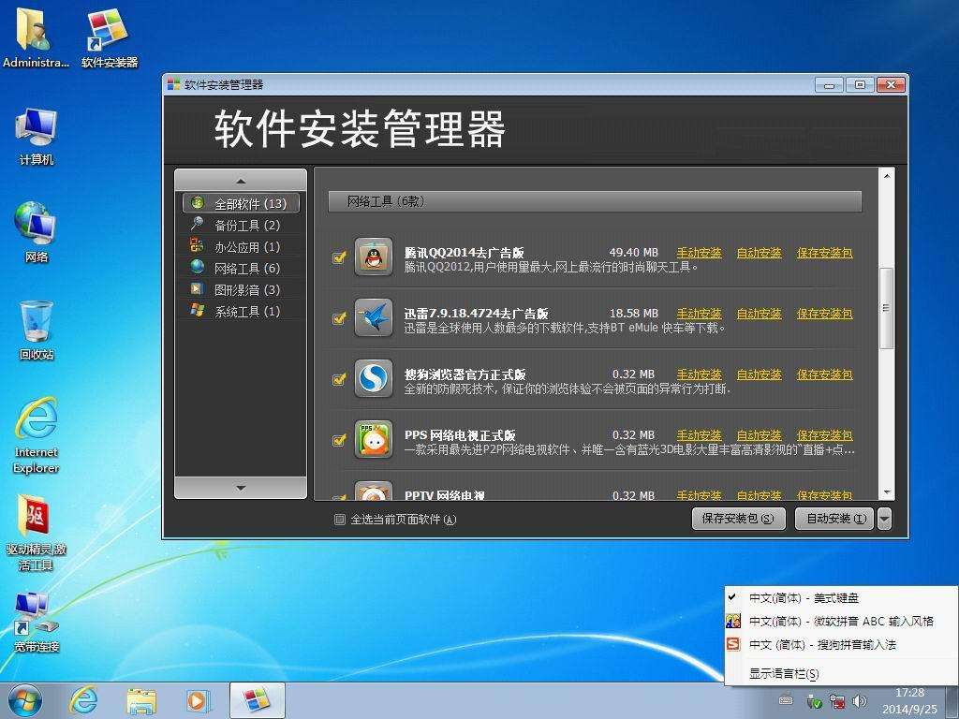The width and height of the screenshot is (959, 719).
Task: Click 手动安装 link for 搜狗浏览器
Action: tap(698, 374)
